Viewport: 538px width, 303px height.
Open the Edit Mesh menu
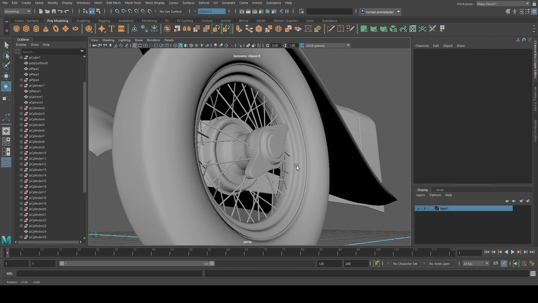coord(113,3)
